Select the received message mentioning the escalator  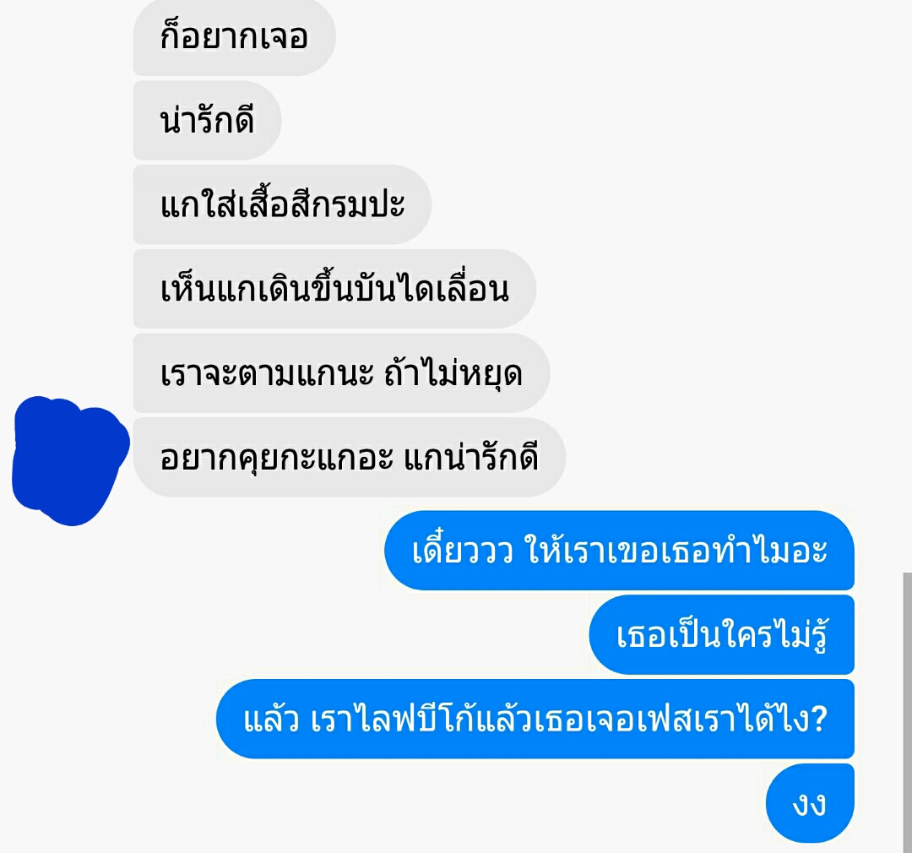coord(334,289)
